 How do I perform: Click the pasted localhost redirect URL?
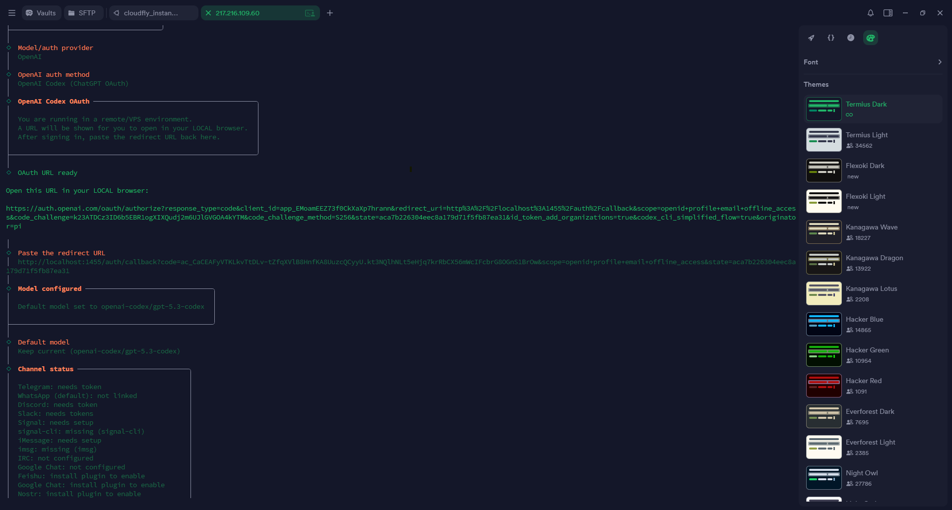click(400, 266)
